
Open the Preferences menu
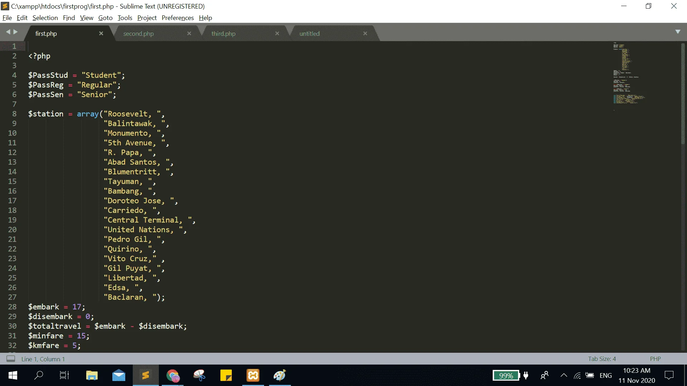tap(178, 18)
